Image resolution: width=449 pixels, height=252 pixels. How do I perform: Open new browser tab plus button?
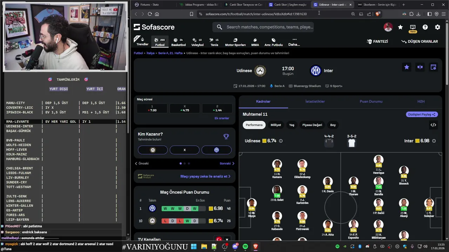click(x=403, y=5)
